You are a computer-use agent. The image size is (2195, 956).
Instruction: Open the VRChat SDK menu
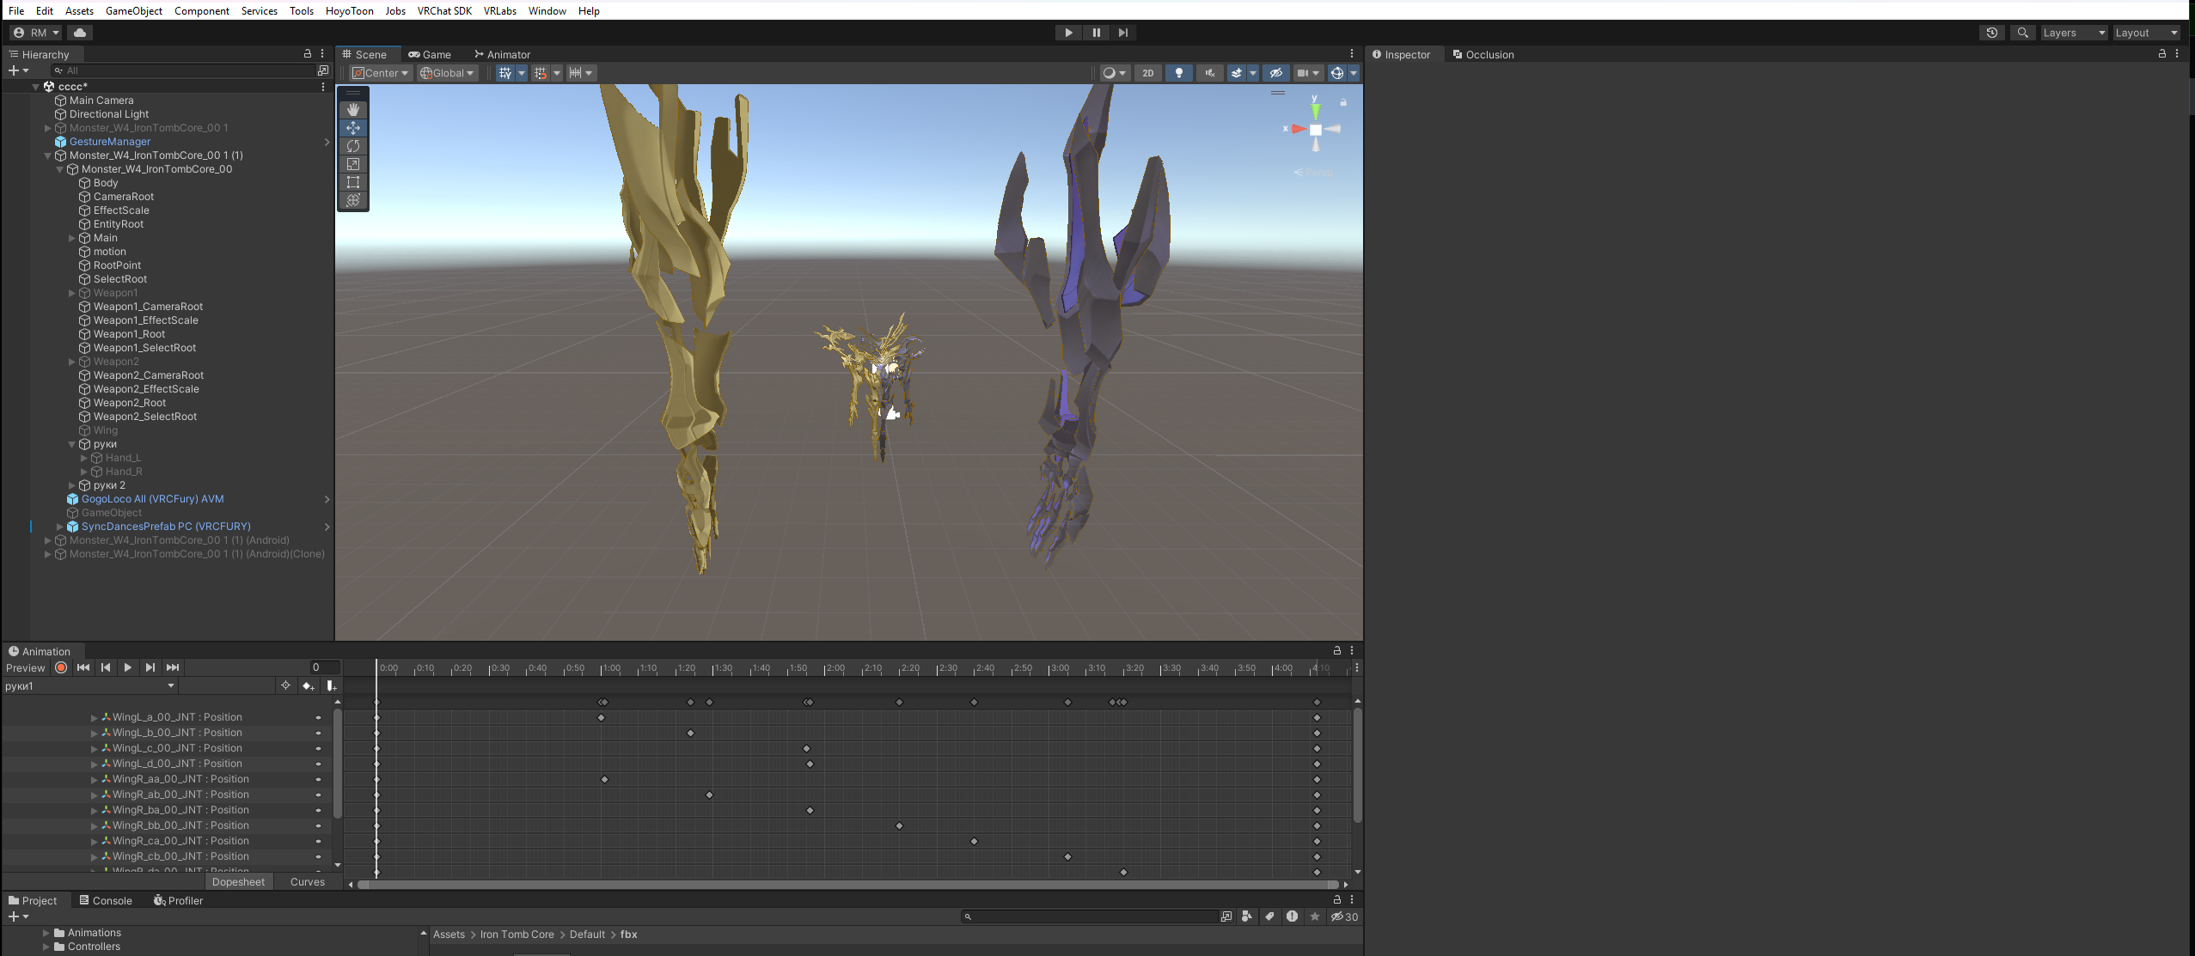coord(443,10)
